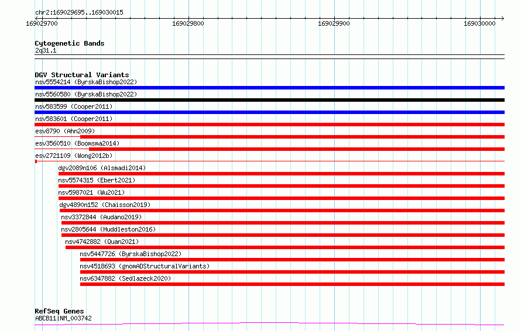
Task: Click the 169030000 ruler position label
Action: tap(479, 23)
